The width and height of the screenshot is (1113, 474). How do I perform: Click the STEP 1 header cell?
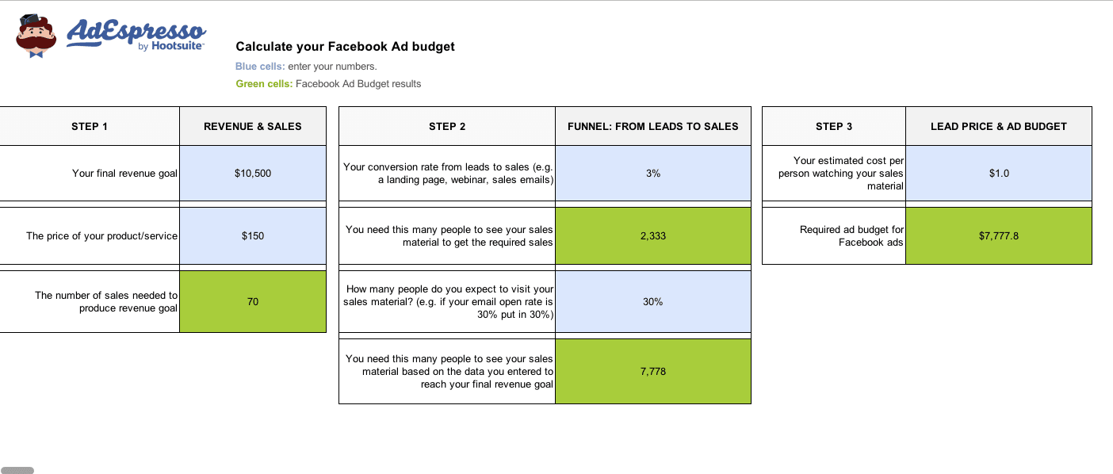pos(90,126)
